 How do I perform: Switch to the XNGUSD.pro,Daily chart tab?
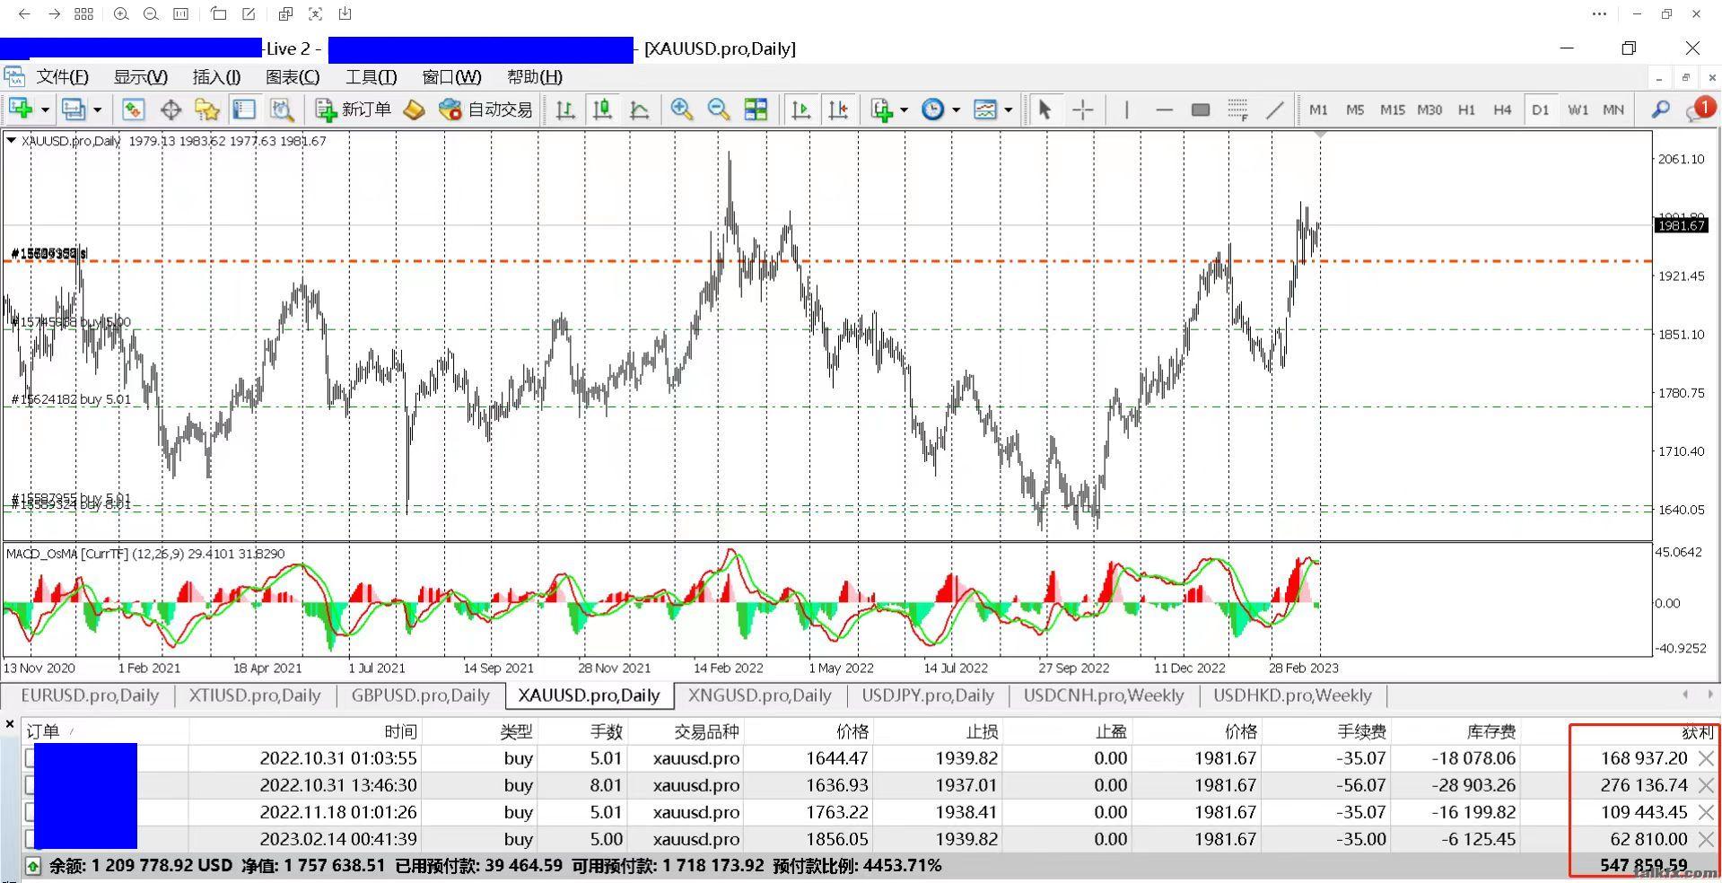pyautogui.click(x=759, y=695)
